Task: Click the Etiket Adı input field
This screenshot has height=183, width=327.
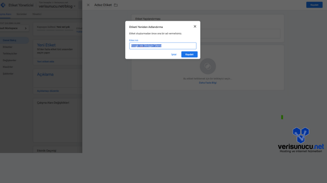Action: coord(163,46)
